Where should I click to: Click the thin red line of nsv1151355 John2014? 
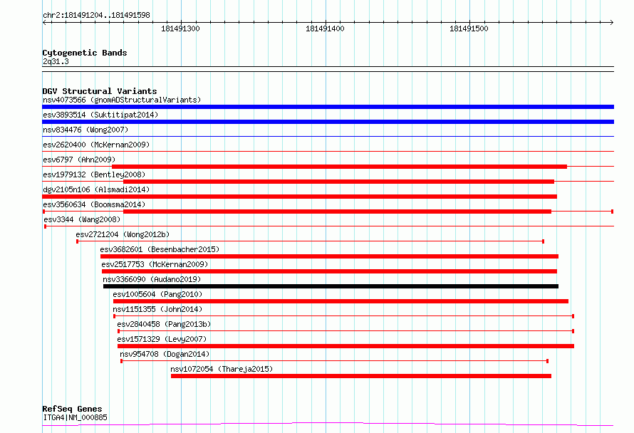coord(343,316)
